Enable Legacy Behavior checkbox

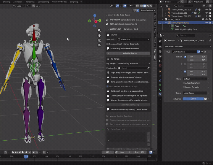click(184, 87)
